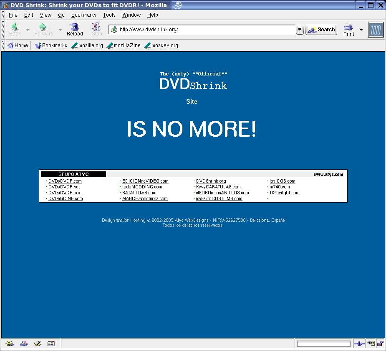Image resolution: width=386 pixels, height=351 pixels.
Task: Open Address Book from the status bar icon
Action: [x=51, y=343]
